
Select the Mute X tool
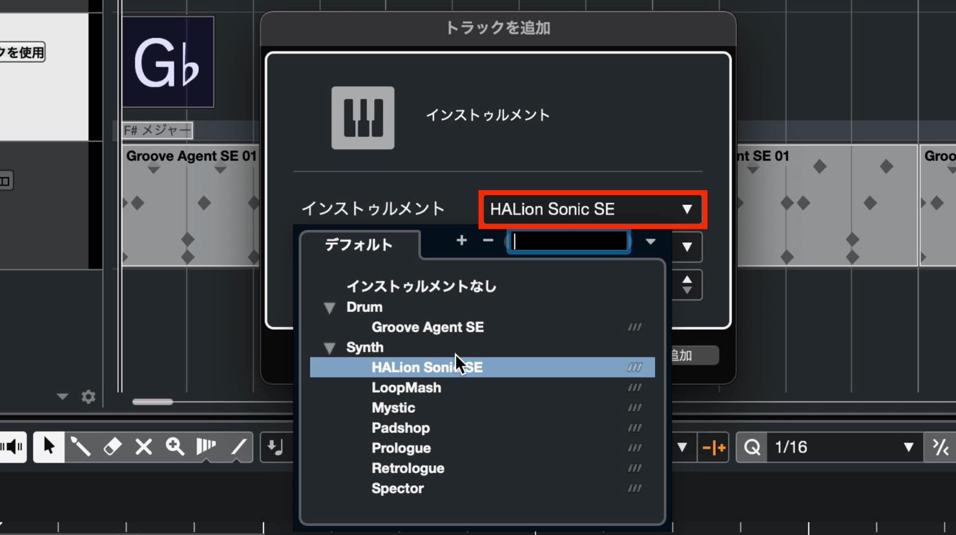coord(143,446)
